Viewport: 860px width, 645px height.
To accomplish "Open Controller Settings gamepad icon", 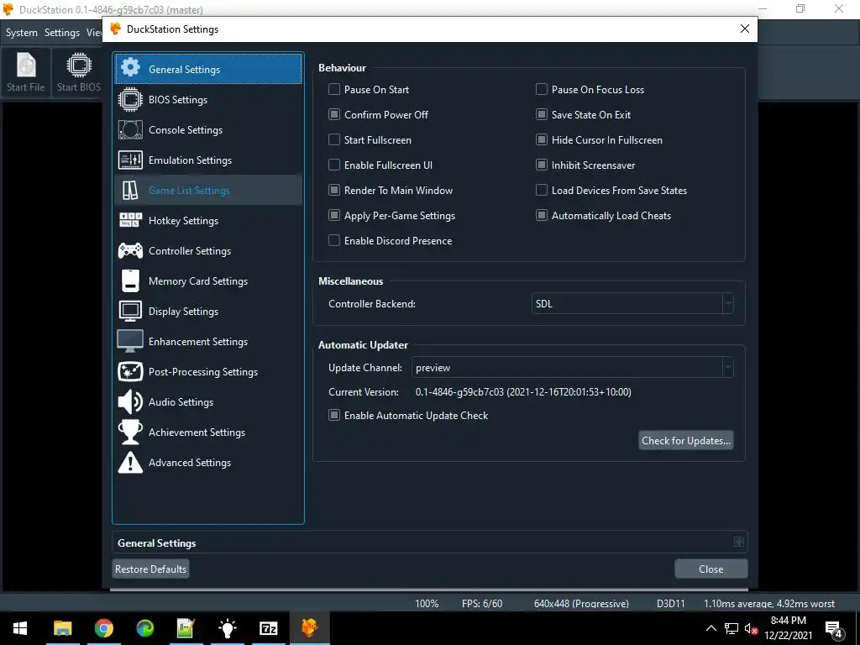I will [x=130, y=250].
